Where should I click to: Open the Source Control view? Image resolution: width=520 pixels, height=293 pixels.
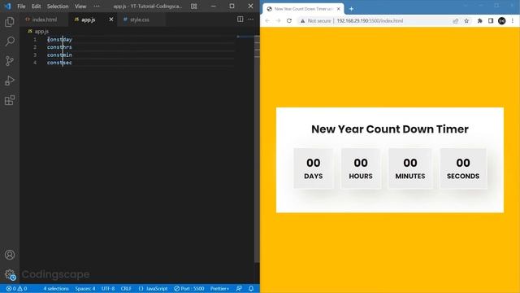click(10, 61)
